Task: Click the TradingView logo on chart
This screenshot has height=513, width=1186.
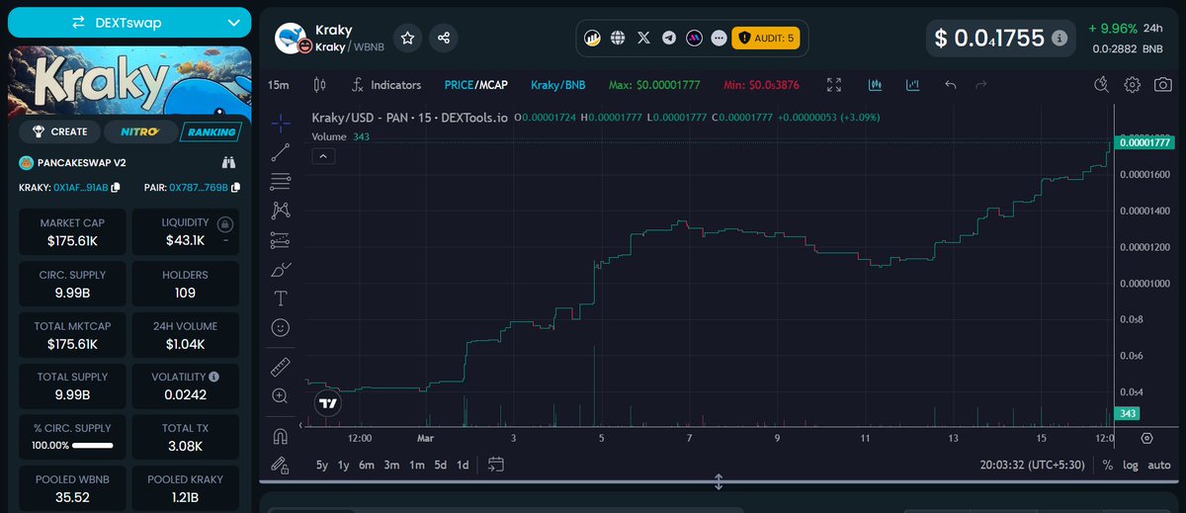Action: [329, 403]
